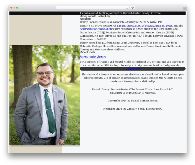Click the Contact Me button
This screenshot has width=195, height=165.
(133, 69)
